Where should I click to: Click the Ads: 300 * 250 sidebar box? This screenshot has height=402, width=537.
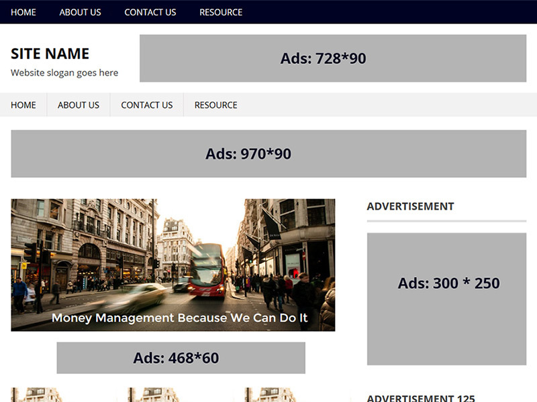tap(446, 299)
